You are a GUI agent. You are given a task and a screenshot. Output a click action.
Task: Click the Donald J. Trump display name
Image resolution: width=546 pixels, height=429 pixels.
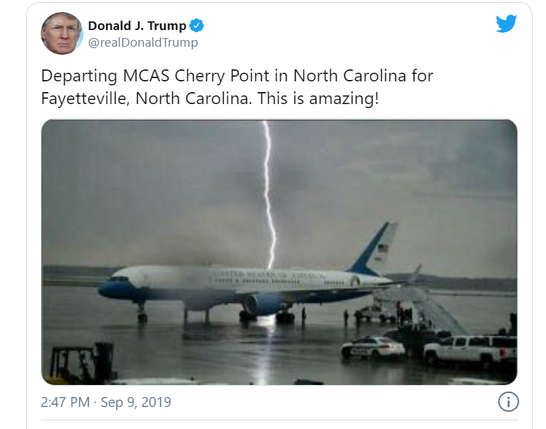coord(138,25)
